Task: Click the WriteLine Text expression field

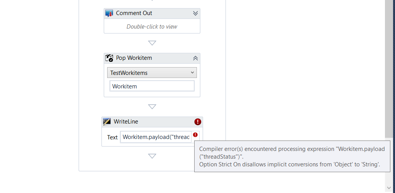Action: point(156,137)
